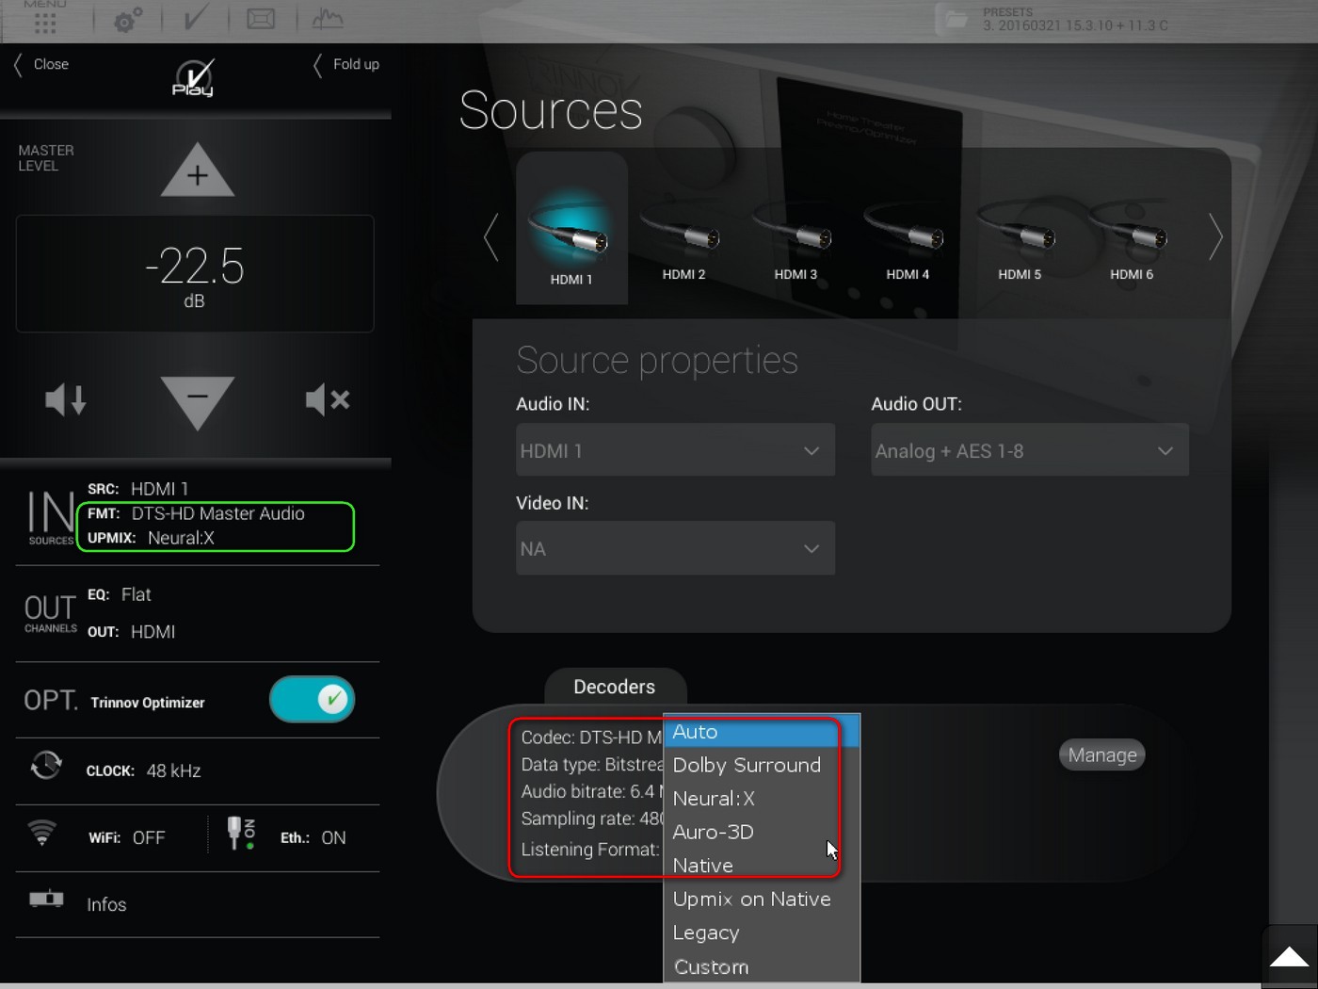Expand the Audio IN dropdown
This screenshot has height=989, width=1318.
(675, 450)
